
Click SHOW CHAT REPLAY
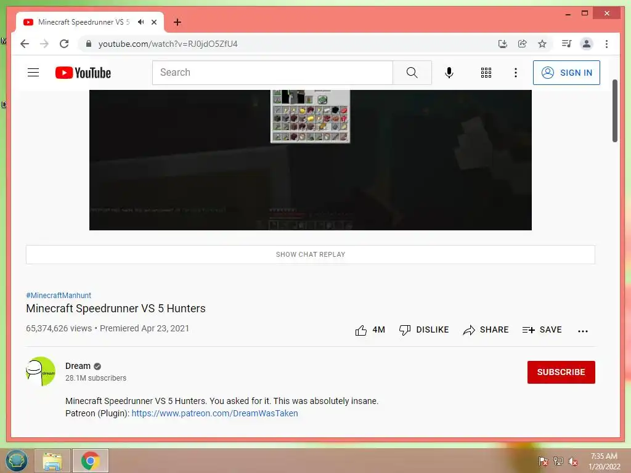point(311,254)
